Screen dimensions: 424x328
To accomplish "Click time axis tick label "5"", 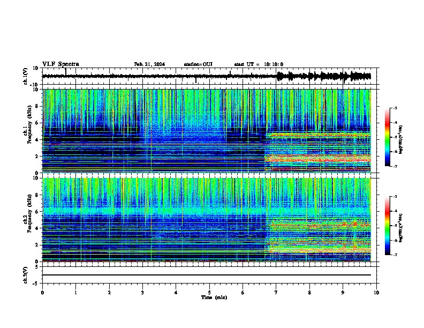I will (x=209, y=293).
